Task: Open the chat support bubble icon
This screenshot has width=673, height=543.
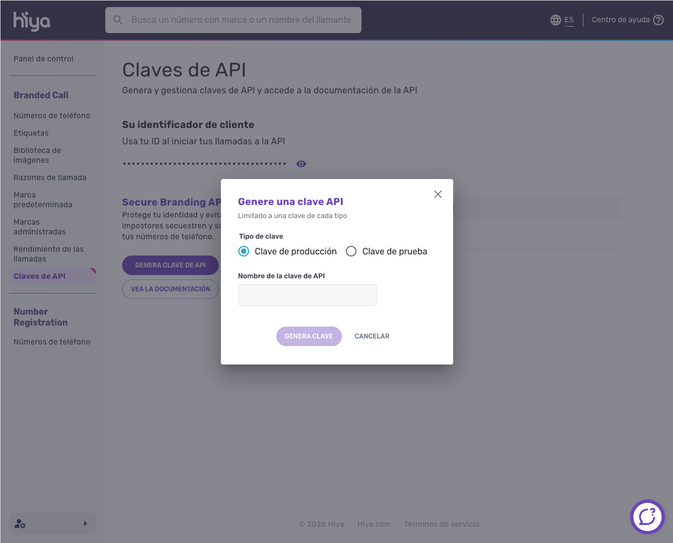Action: (647, 517)
